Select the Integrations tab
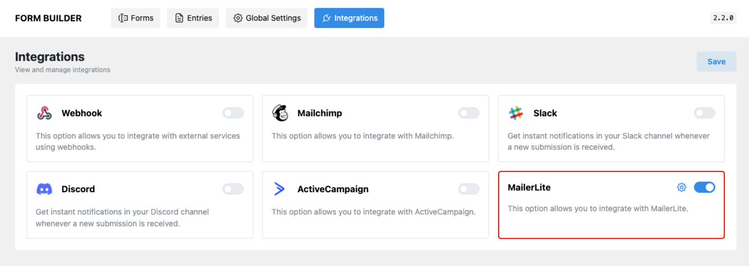The width and height of the screenshot is (749, 266). (x=349, y=18)
